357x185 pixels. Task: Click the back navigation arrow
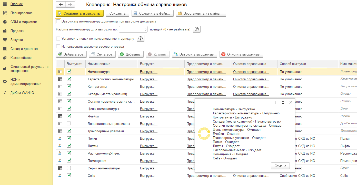coord(61,5)
